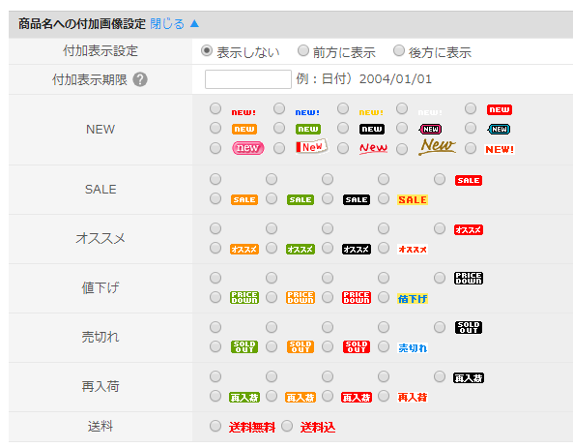Image resolution: width=573 pixels, height=448 pixels.
Task: Click the pink oval new badge
Action: point(247,148)
